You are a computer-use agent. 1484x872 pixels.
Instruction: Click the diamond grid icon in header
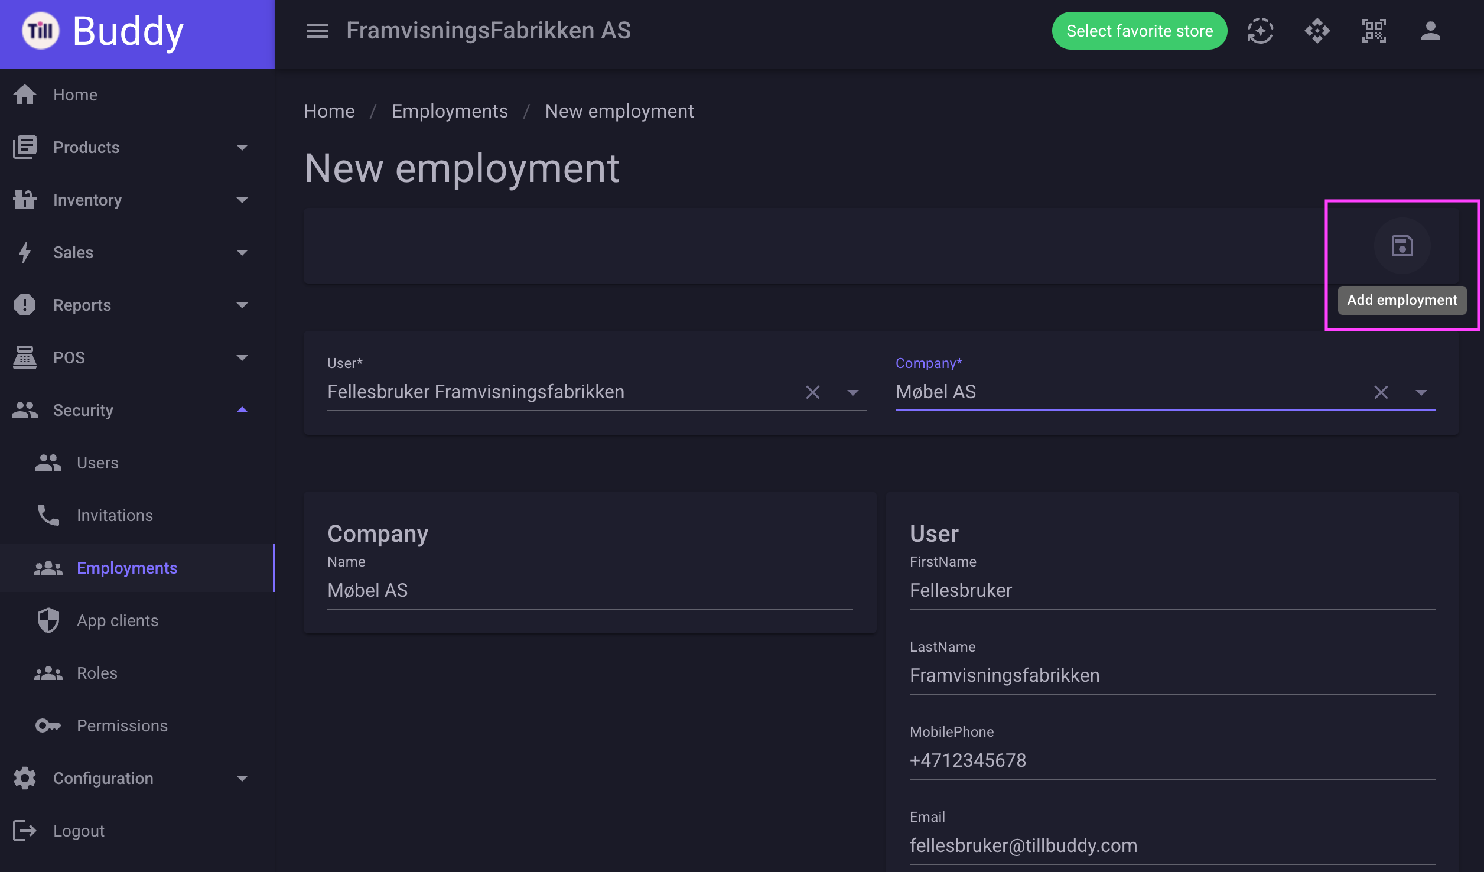pyautogui.click(x=1317, y=31)
